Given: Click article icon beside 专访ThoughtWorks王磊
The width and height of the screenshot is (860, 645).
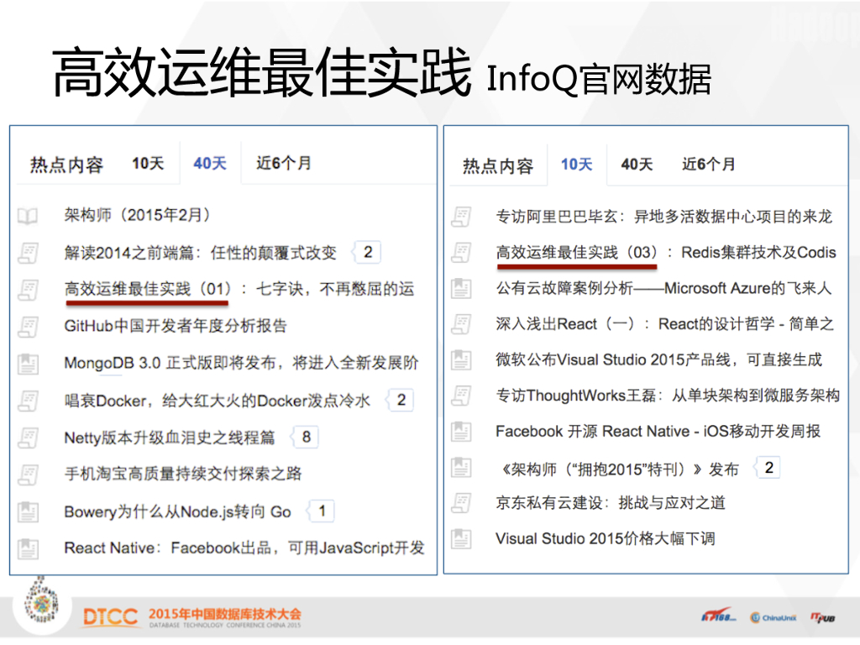Looking at the screenshot, I should 461,396.
